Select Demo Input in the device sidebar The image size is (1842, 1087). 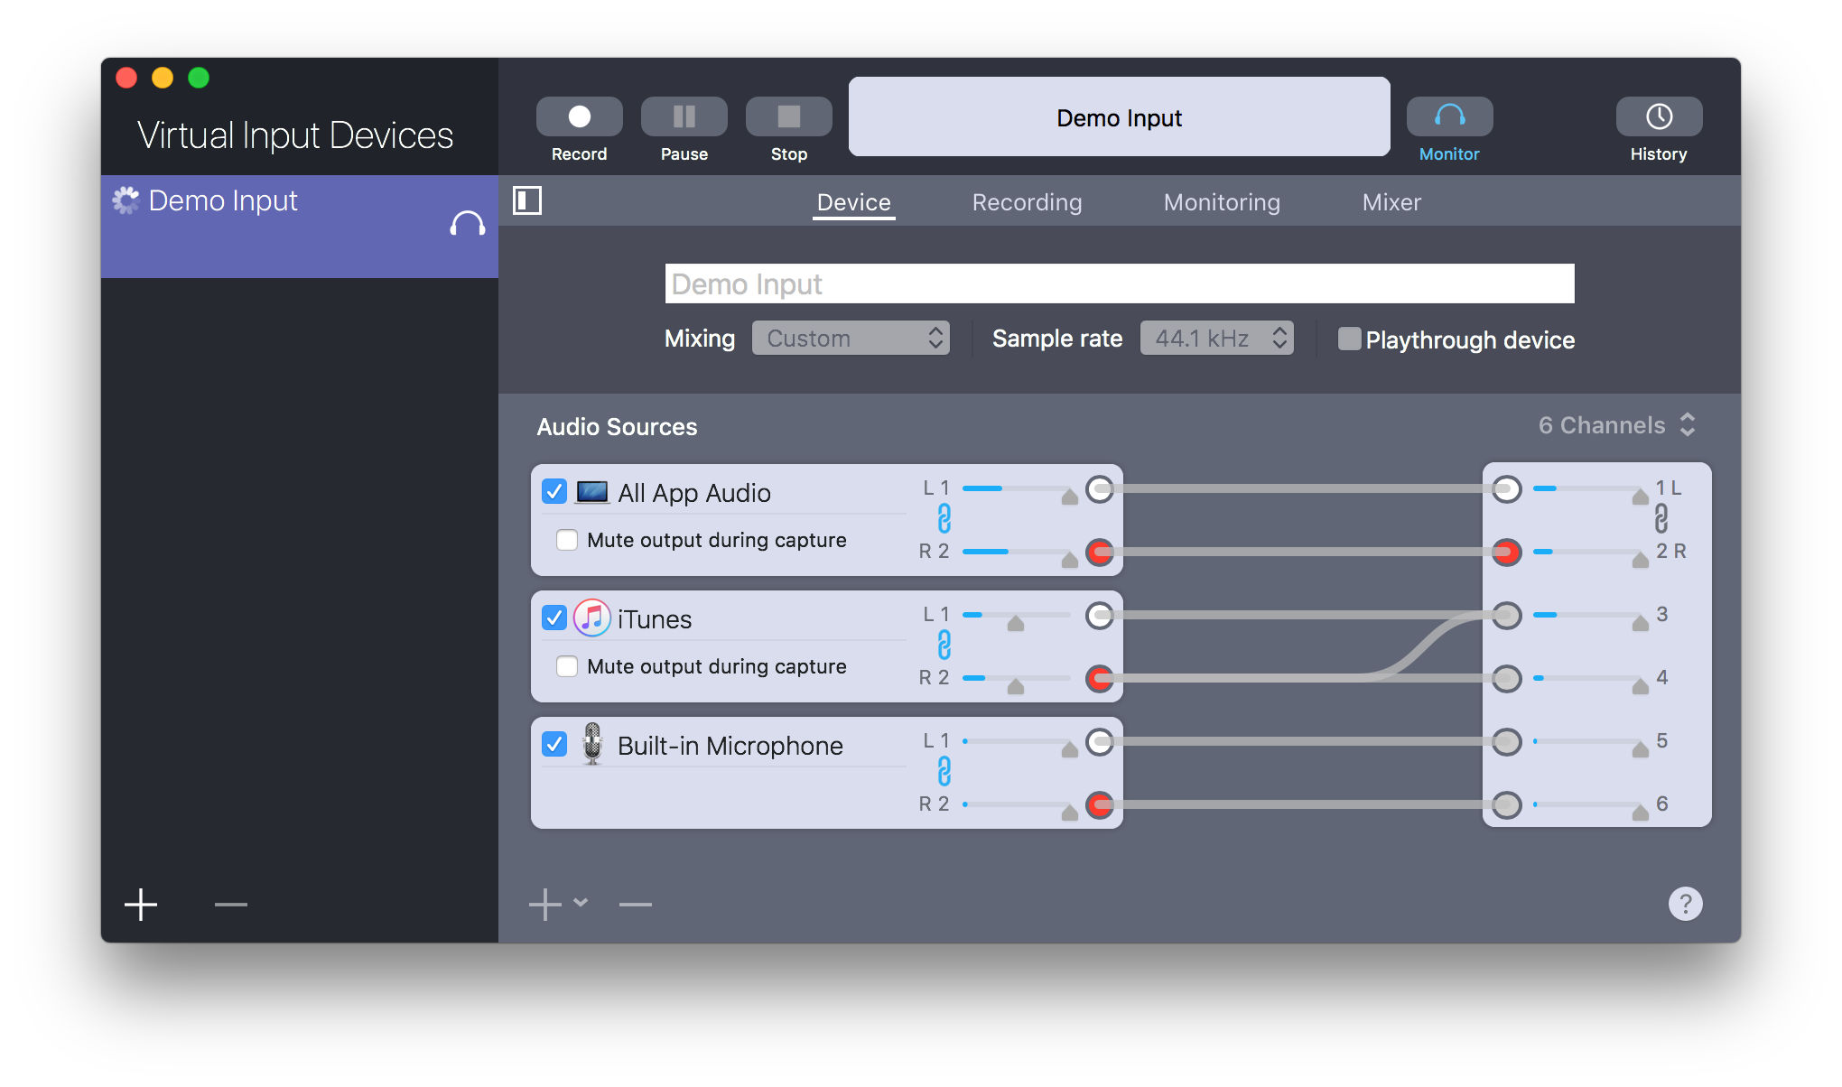(300, 227)
